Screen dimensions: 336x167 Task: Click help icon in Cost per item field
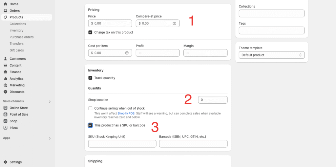(127, 53)
